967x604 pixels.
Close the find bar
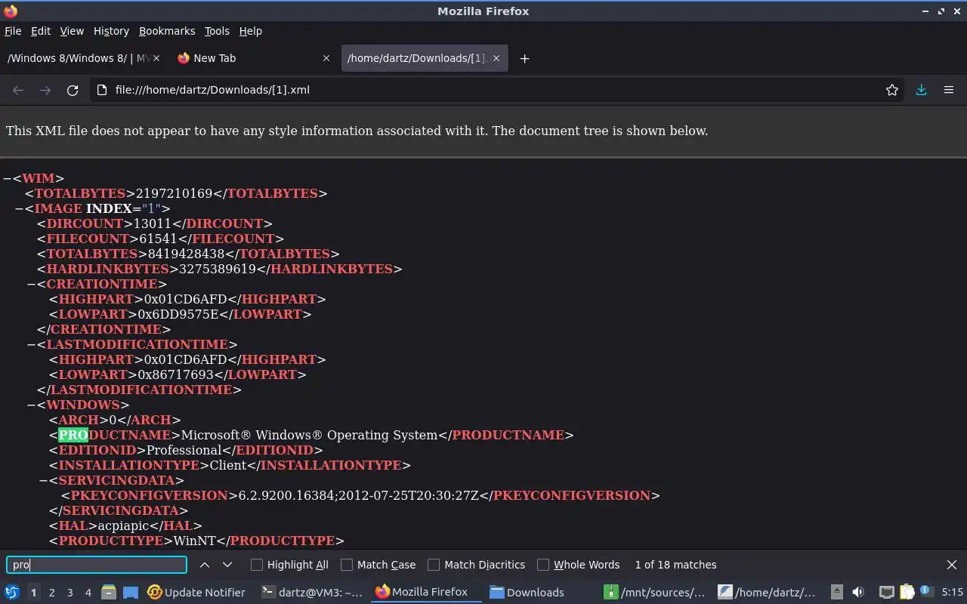coord(952,565)
